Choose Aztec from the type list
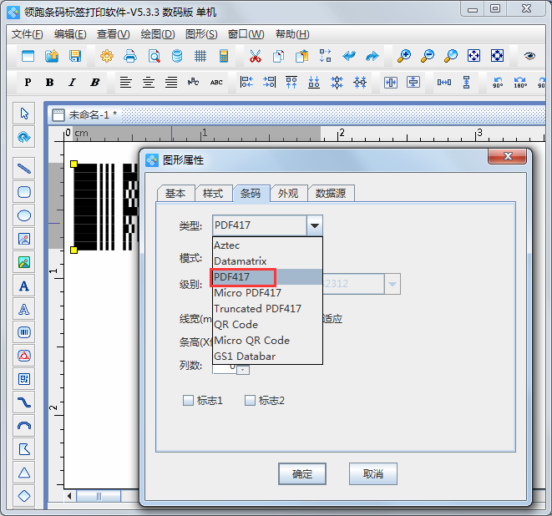This screenshot has height=516, width=552. (267, 245)
